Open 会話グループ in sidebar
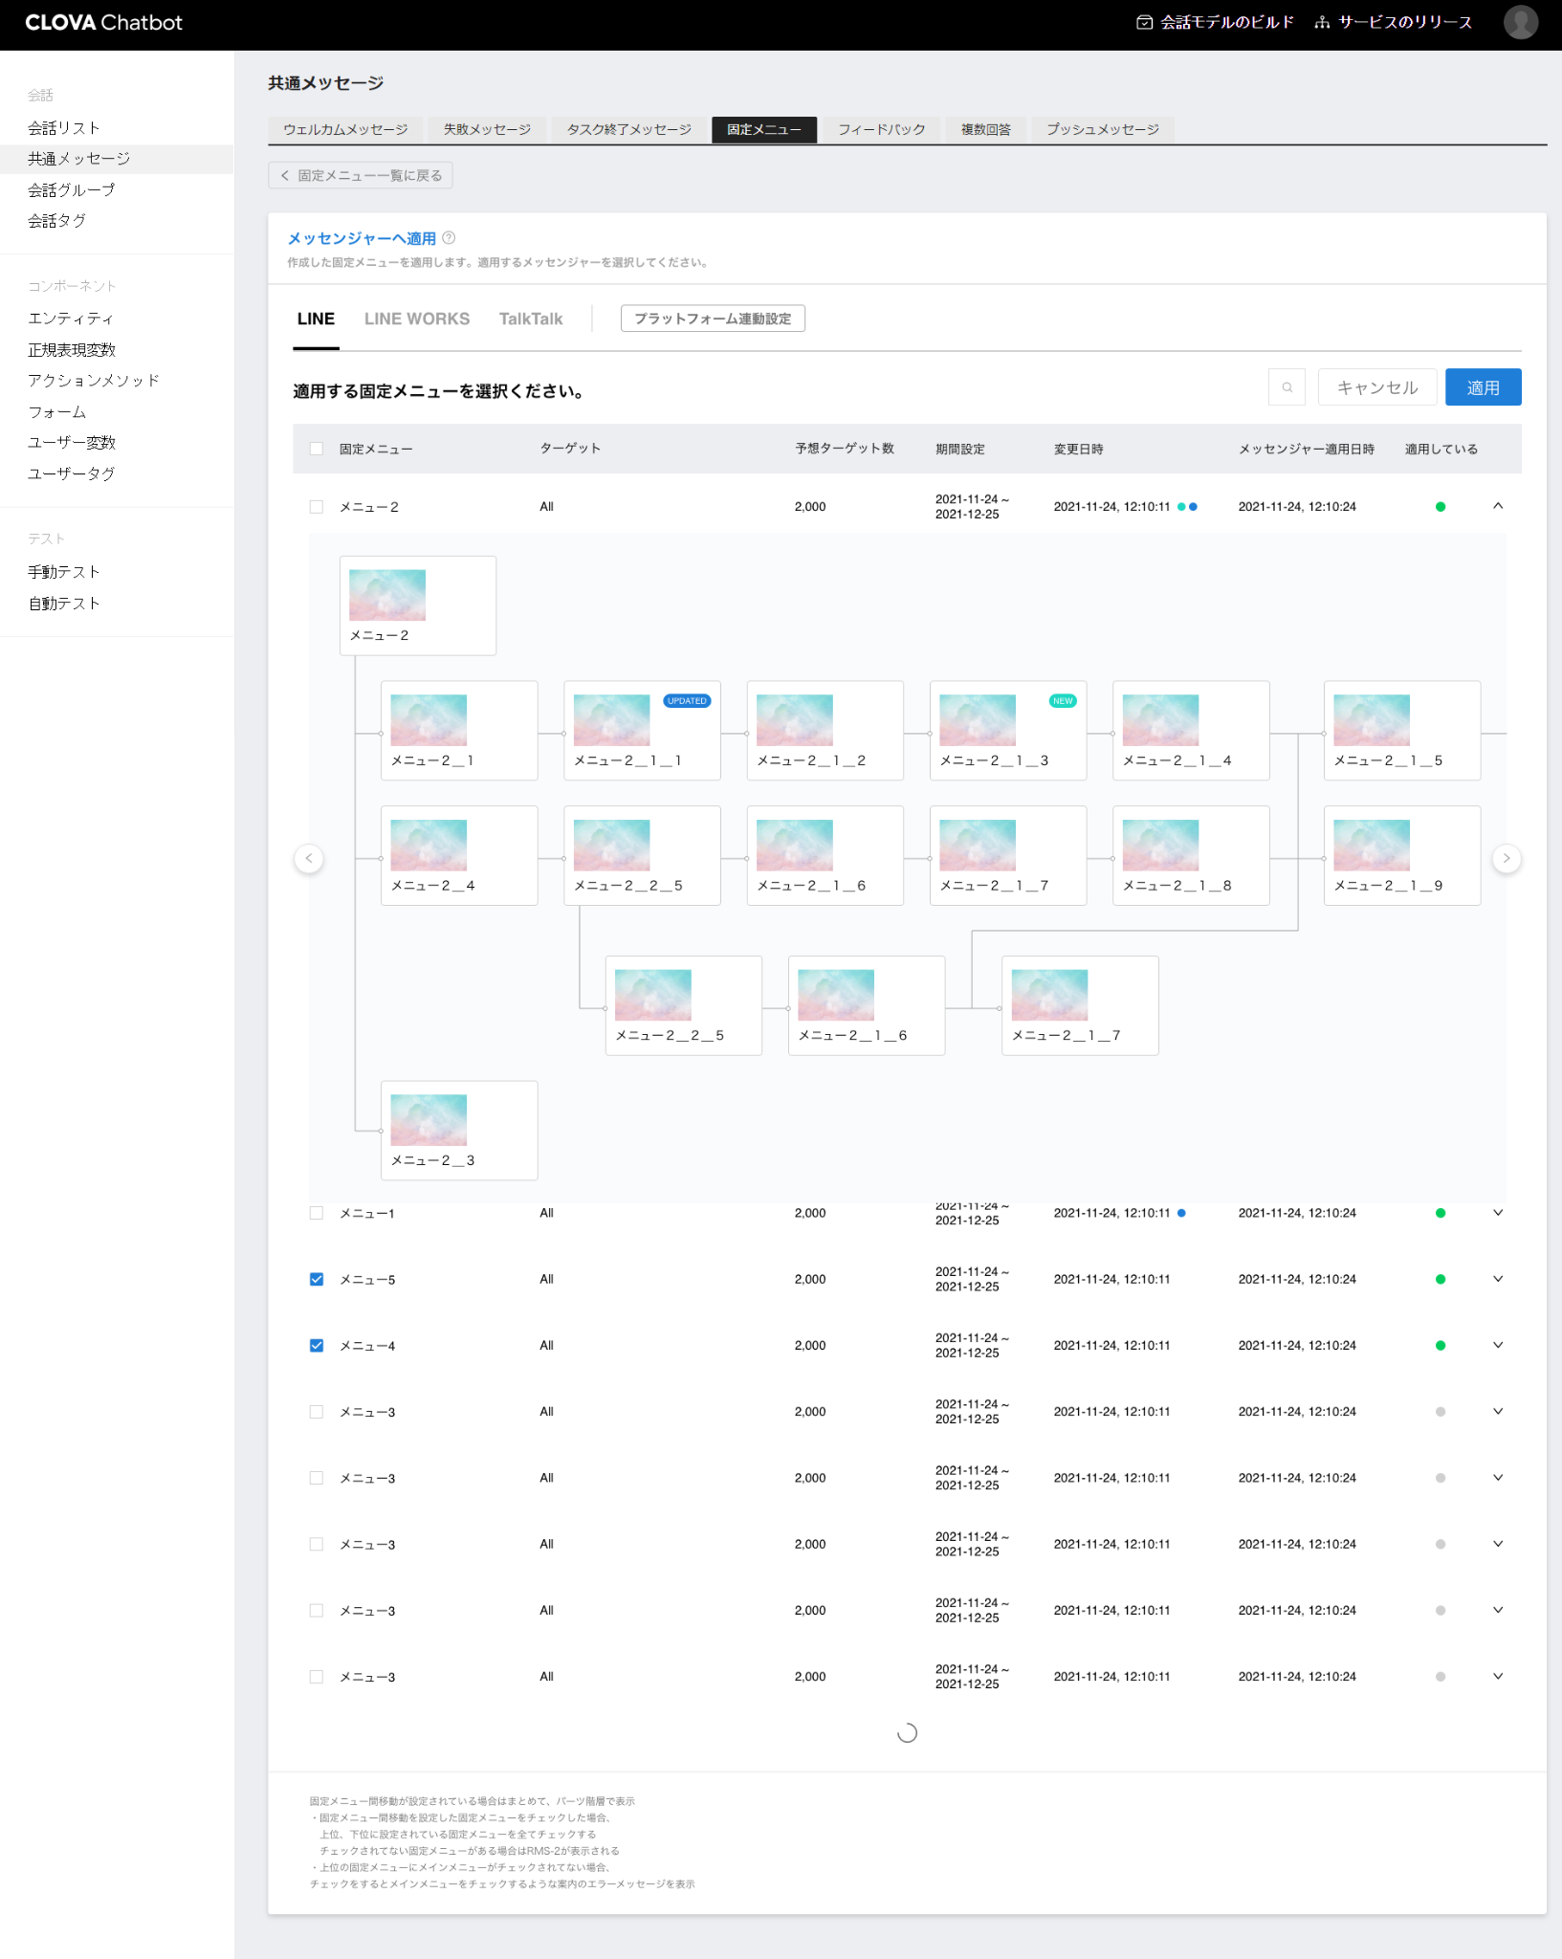1562x1959 pixels. (72, 190)
